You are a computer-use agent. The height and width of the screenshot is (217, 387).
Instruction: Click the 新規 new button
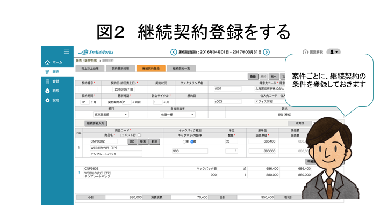154,141
